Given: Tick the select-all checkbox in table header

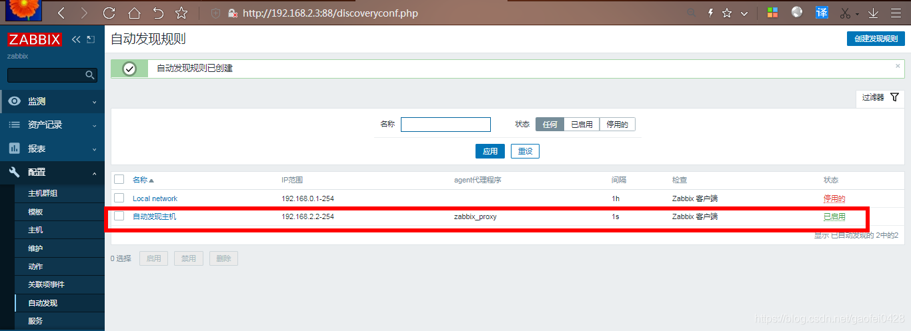Looking at the screenshot, I should pos(119,180).
